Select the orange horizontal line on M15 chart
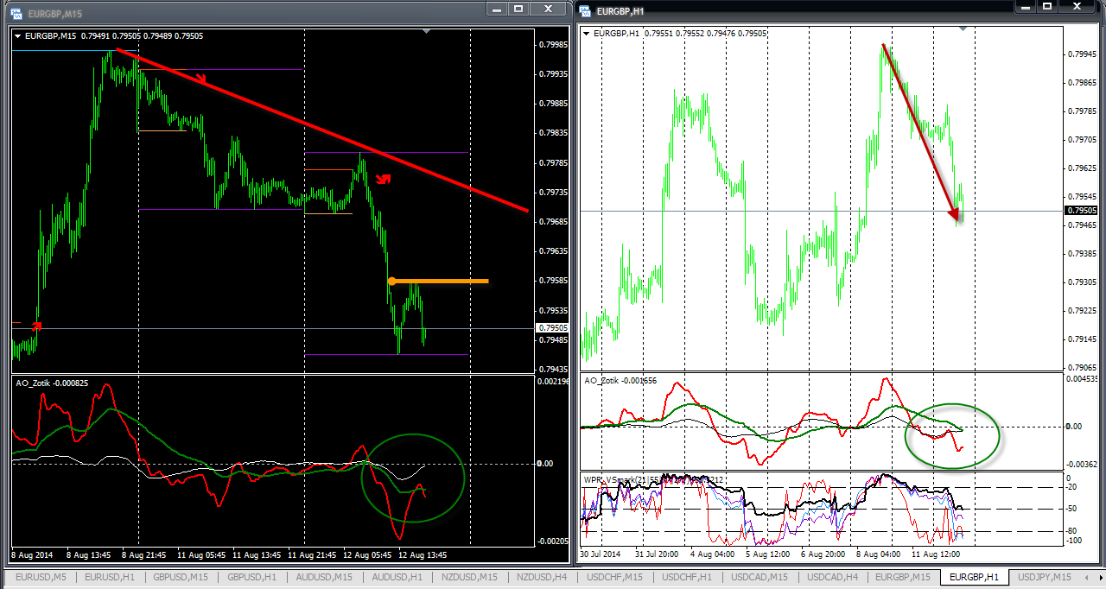 [x=441, y=281]
